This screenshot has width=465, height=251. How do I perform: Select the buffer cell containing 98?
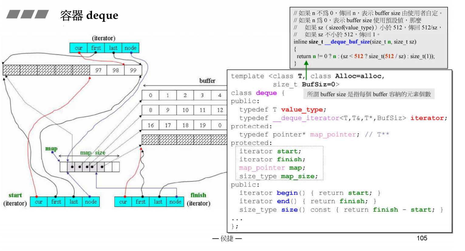point(116,70)
